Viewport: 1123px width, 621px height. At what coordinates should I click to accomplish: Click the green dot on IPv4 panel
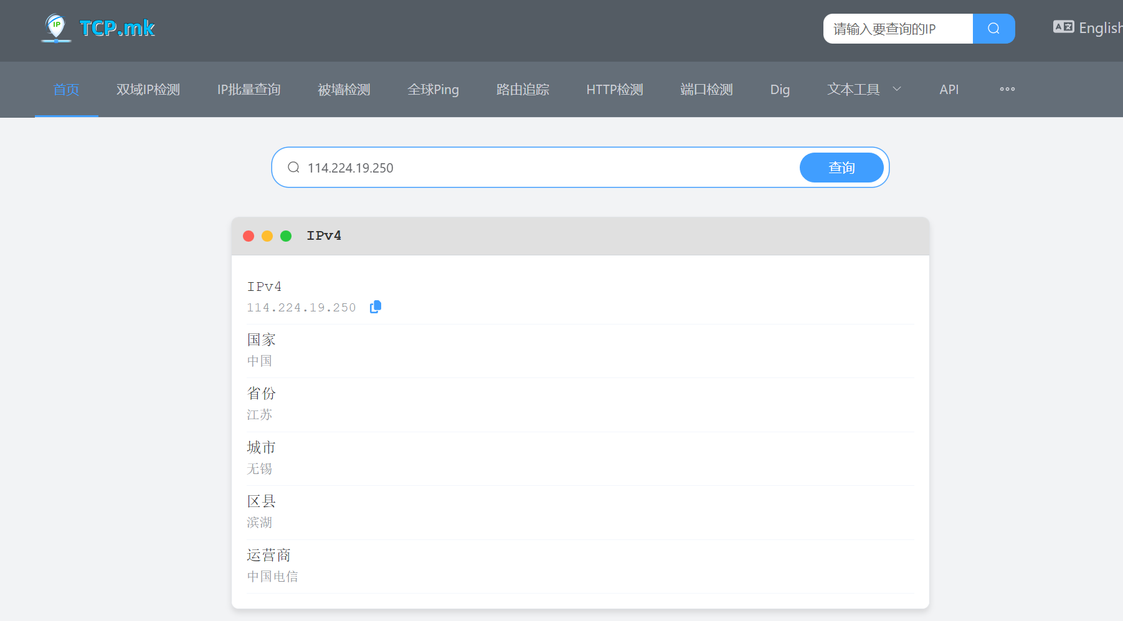pyautogui.click(x=286, y=236)
